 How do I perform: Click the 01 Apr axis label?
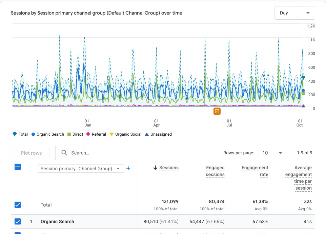tap(156, 123)
